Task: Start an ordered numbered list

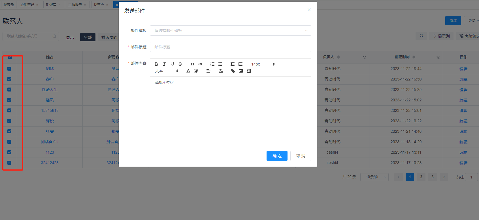Action: 212,64
